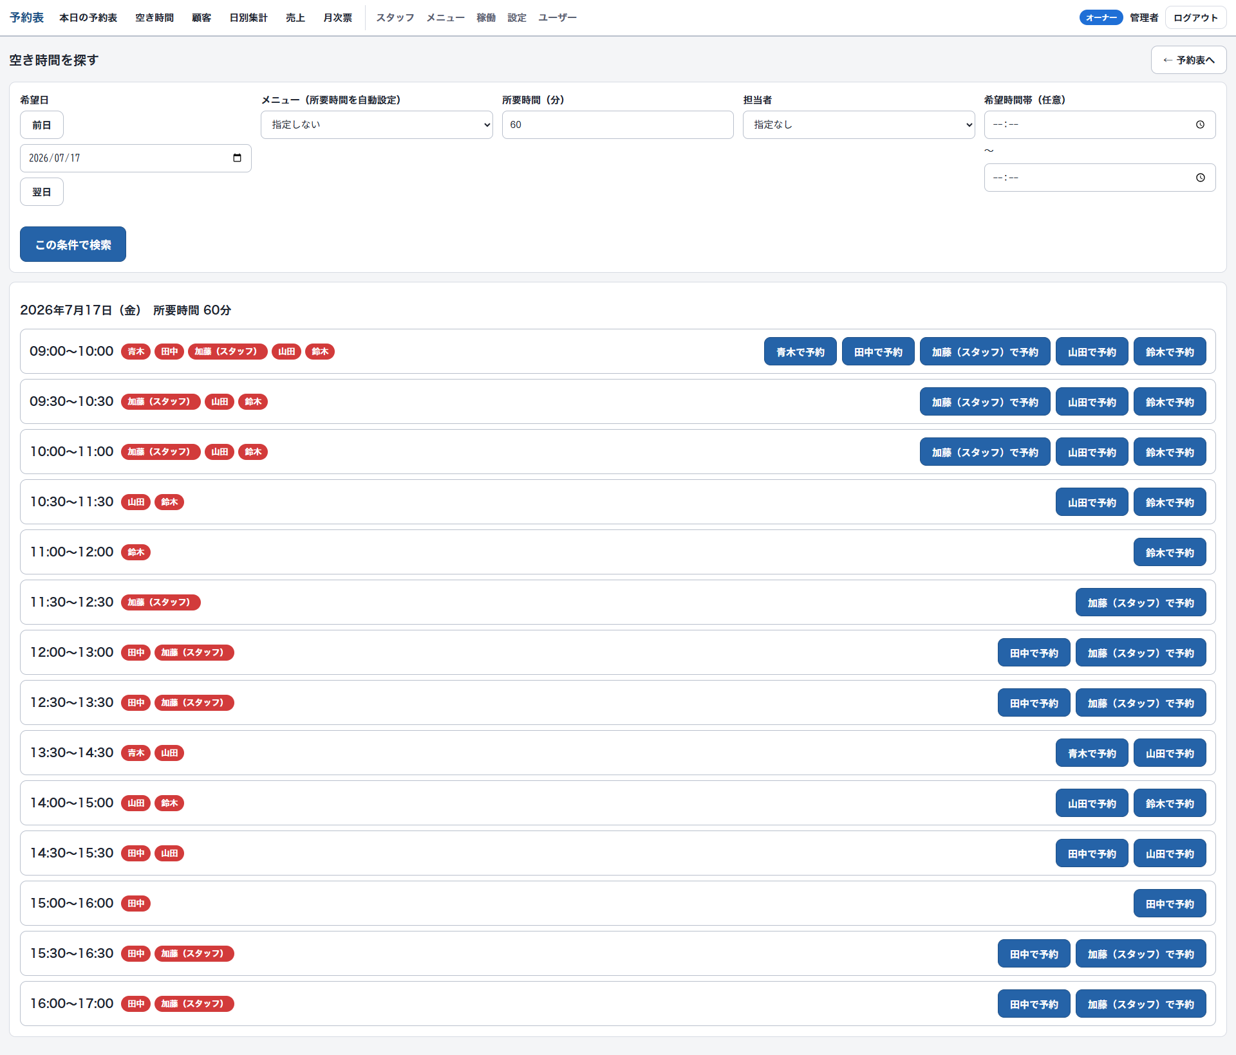Focus the 所要時間 (分) input field
The height and width of the screenshot is (1055, 1236).
tap(617, 125)
